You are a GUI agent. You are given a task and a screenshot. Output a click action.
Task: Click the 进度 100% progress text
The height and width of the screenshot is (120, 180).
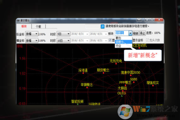click(x=153, y=33)
